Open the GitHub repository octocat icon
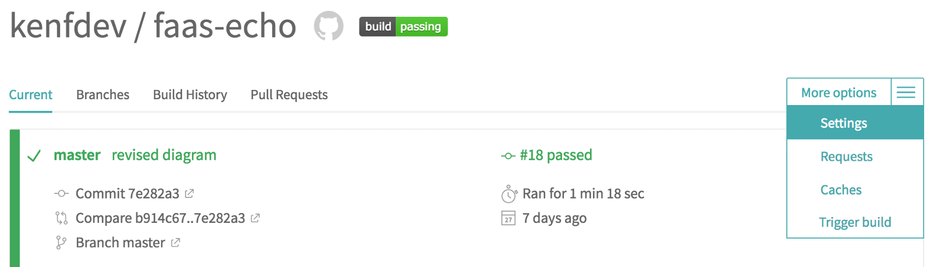Screen dimensions: 931x267 pyautogui.click(x=329, y=27)
